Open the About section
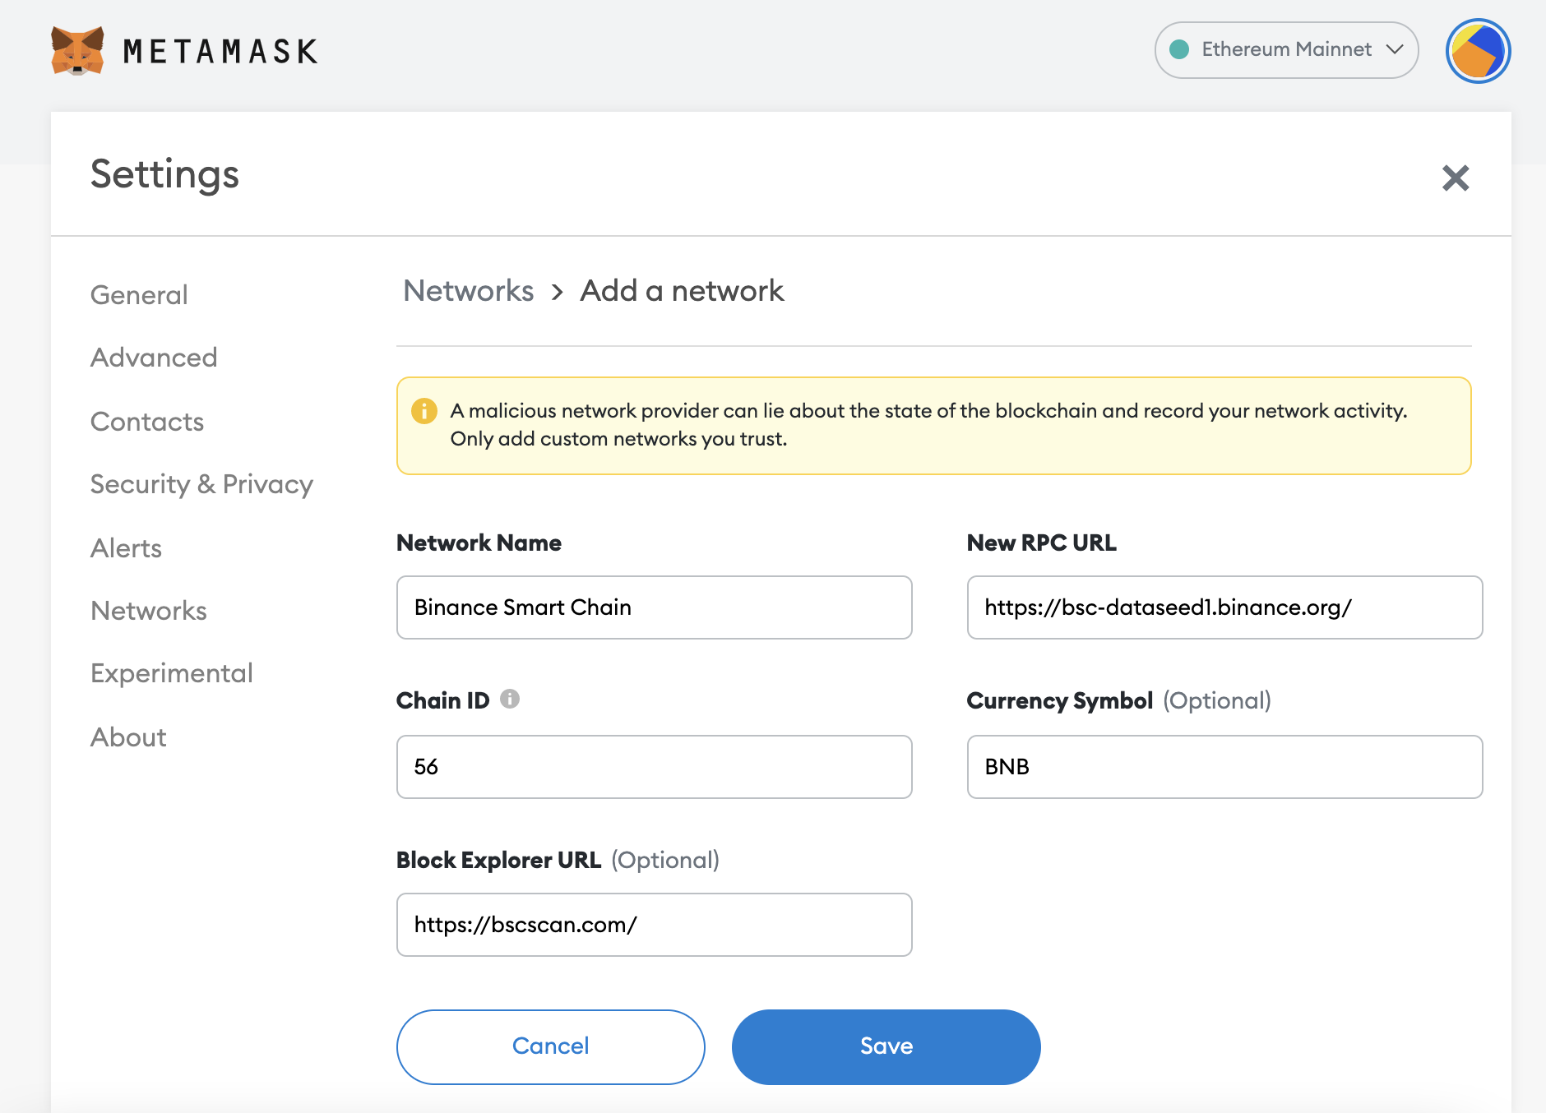The image size is (1546, 1113). (128, 737)
